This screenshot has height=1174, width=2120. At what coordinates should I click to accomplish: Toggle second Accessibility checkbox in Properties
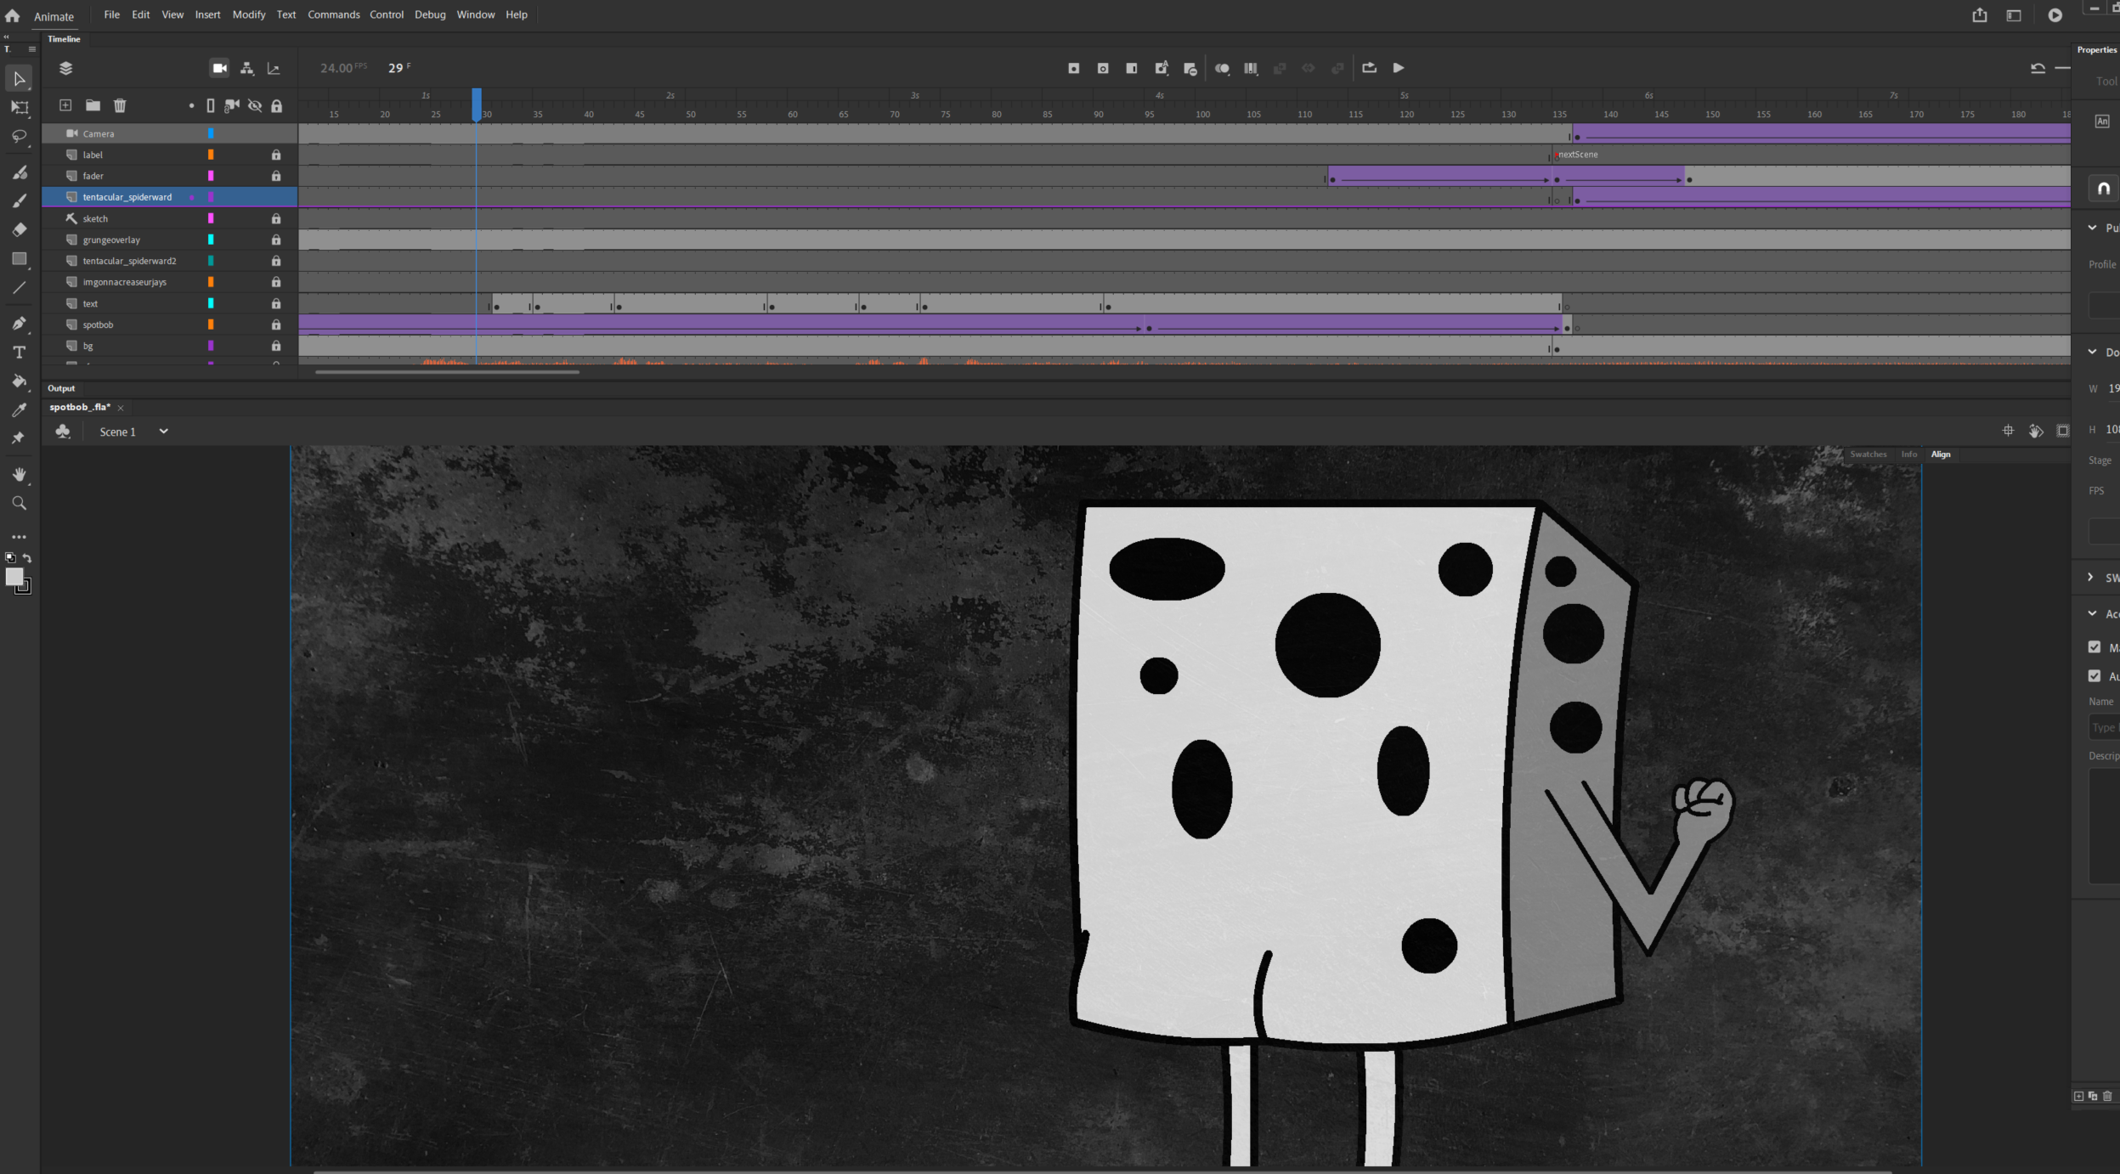[x=2095, y=676]
